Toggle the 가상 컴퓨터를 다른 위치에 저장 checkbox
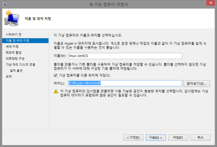217x147 pixels. point(55,76)
